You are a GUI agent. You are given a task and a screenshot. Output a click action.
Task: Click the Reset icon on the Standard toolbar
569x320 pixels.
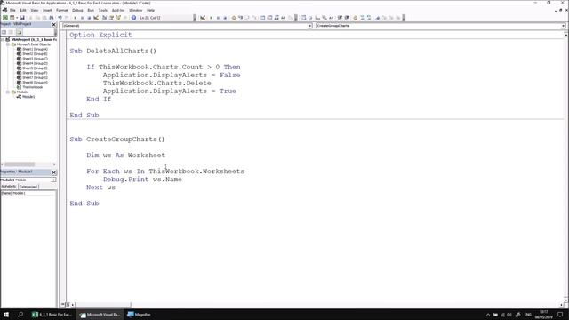89,18
